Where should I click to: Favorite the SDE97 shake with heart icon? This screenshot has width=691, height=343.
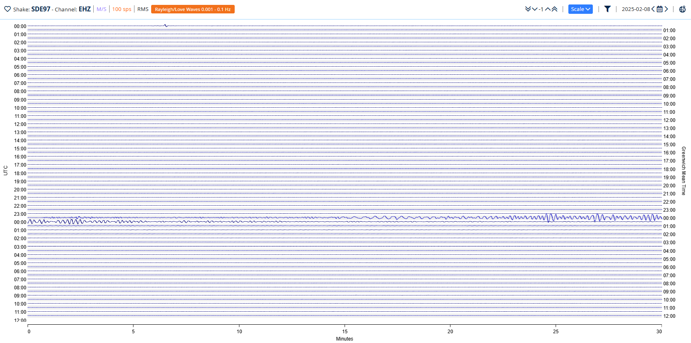pyautogui.click(x=7, y=9)
